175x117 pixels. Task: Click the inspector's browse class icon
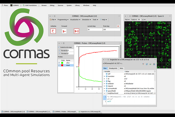click(x=154, y=64)
